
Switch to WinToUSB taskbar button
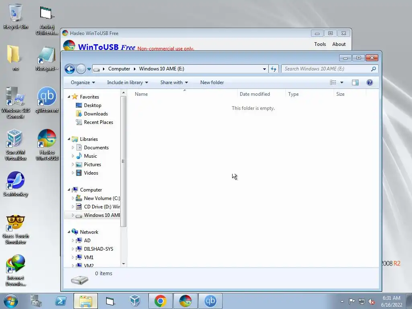[185, 301]
